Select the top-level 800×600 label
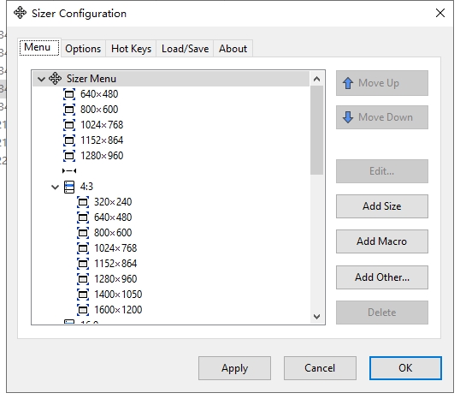Screen dimensions: 460x399 [99, 110]
